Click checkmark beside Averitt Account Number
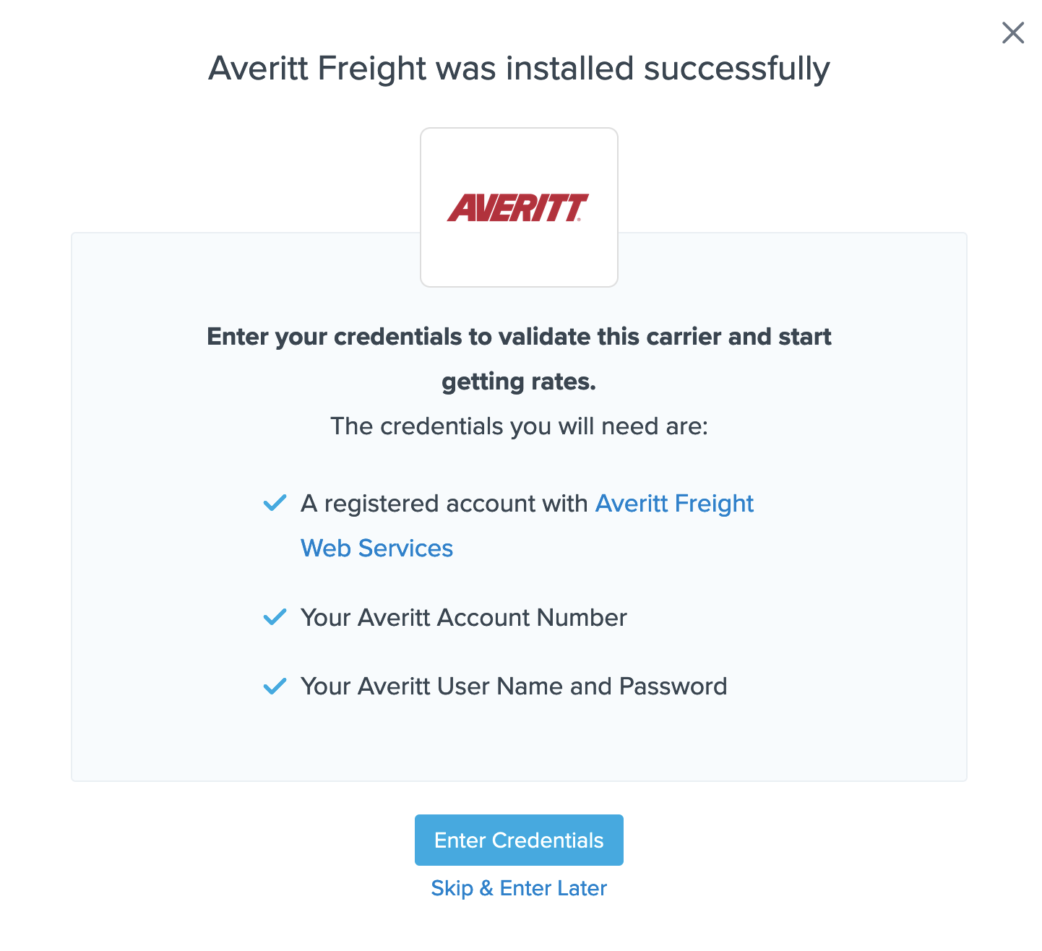The width and height of the screenshot is (1042, 951). 275,617
